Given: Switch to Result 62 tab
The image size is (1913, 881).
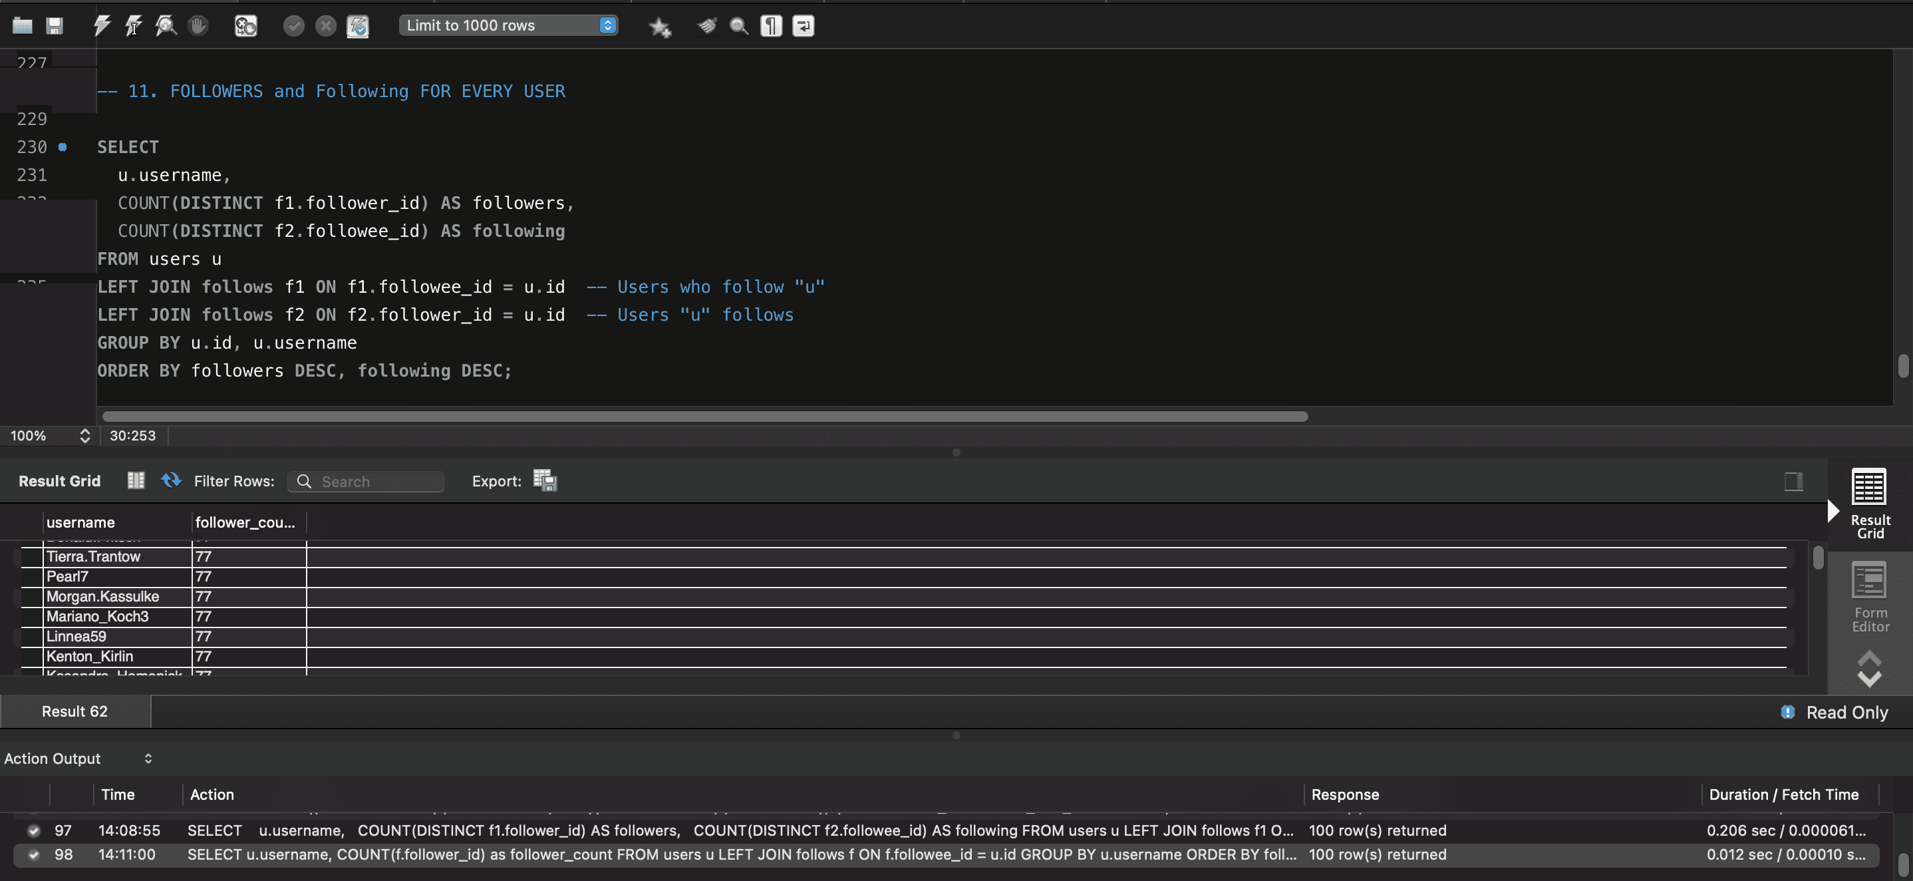Looking at the screenshot, I should (x=75, y=711).
